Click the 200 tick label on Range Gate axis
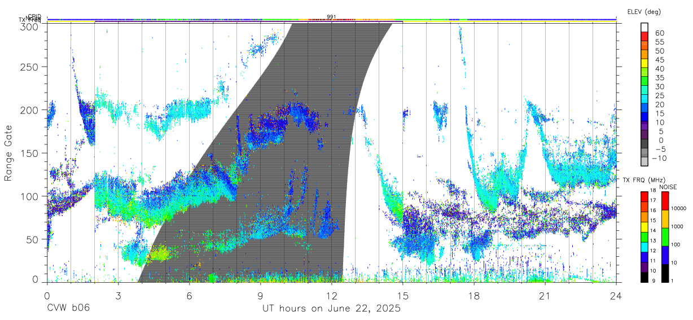Viewport: 693px width, 320px height. 29,110
